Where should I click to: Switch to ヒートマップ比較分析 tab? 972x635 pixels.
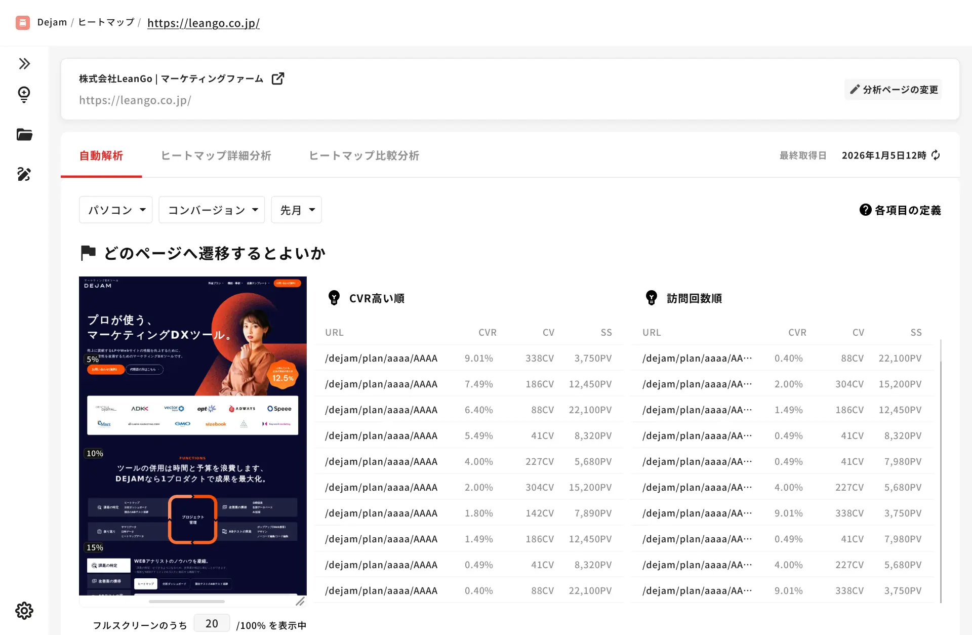364,155
